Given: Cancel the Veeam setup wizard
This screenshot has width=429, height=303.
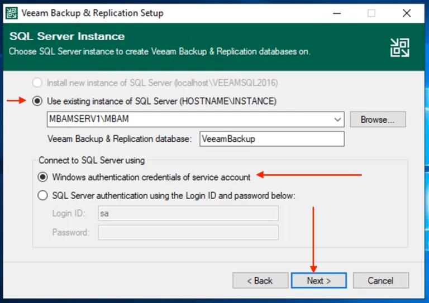Looking at the screenshot, I should pyautogui.click(x=380, y=280).
